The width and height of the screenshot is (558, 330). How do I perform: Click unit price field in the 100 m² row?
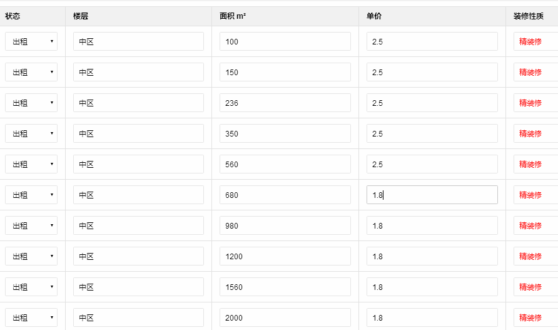[432, 41]
